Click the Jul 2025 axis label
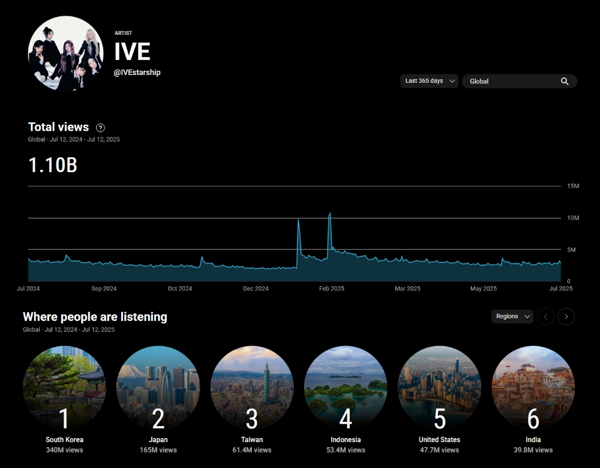This screenshot has width=600, height=468. (560, 289)
